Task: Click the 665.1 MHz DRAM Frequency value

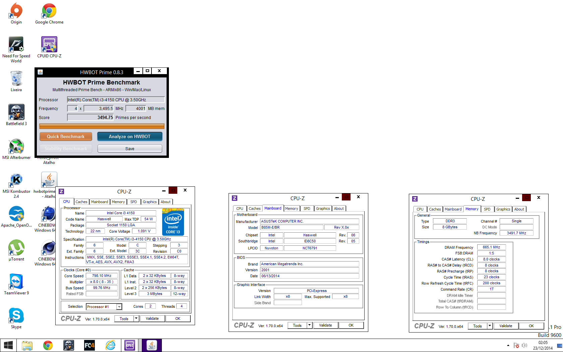Action: tap(491, 247)
